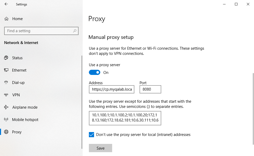Click the Mobile hotspot icon
The height and width of the screenshot is (156, 254).
(6, 119)
